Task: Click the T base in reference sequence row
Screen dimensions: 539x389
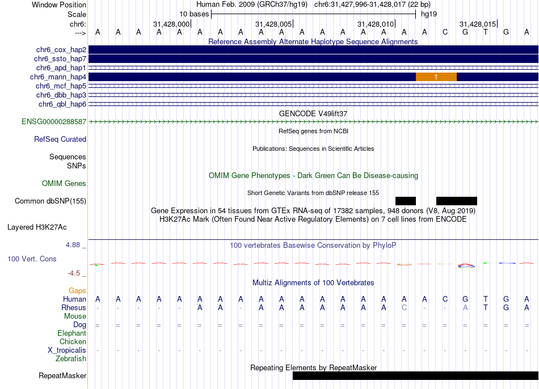Action: tap(486, 32)
